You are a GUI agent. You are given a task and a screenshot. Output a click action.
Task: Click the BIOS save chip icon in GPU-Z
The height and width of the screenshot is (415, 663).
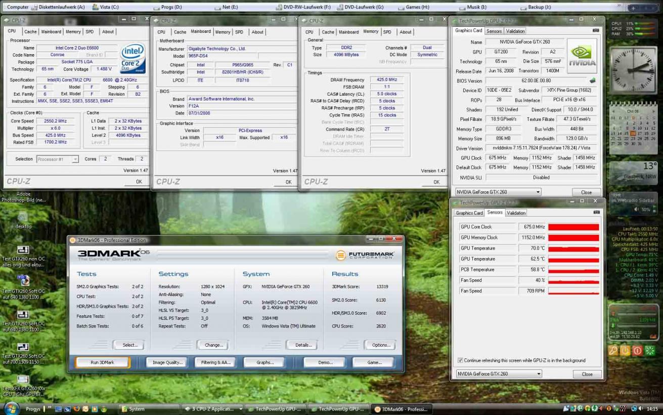tap(593, 80)
